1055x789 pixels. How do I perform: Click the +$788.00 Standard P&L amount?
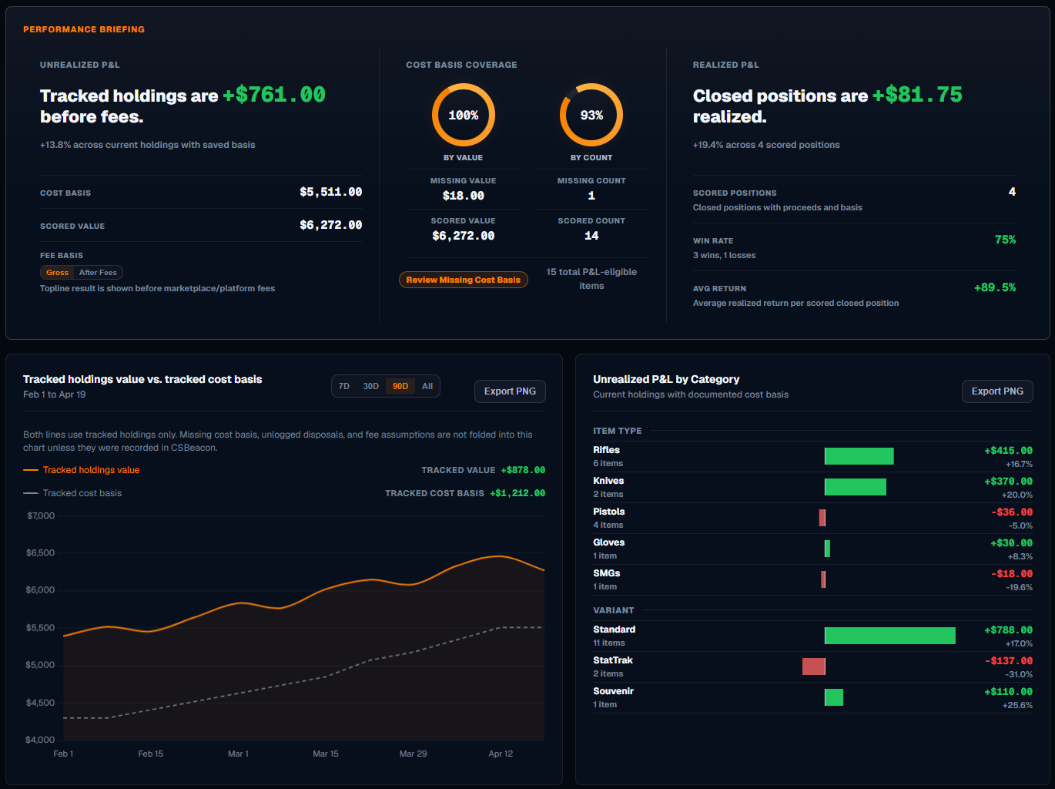coord(1009,630)
